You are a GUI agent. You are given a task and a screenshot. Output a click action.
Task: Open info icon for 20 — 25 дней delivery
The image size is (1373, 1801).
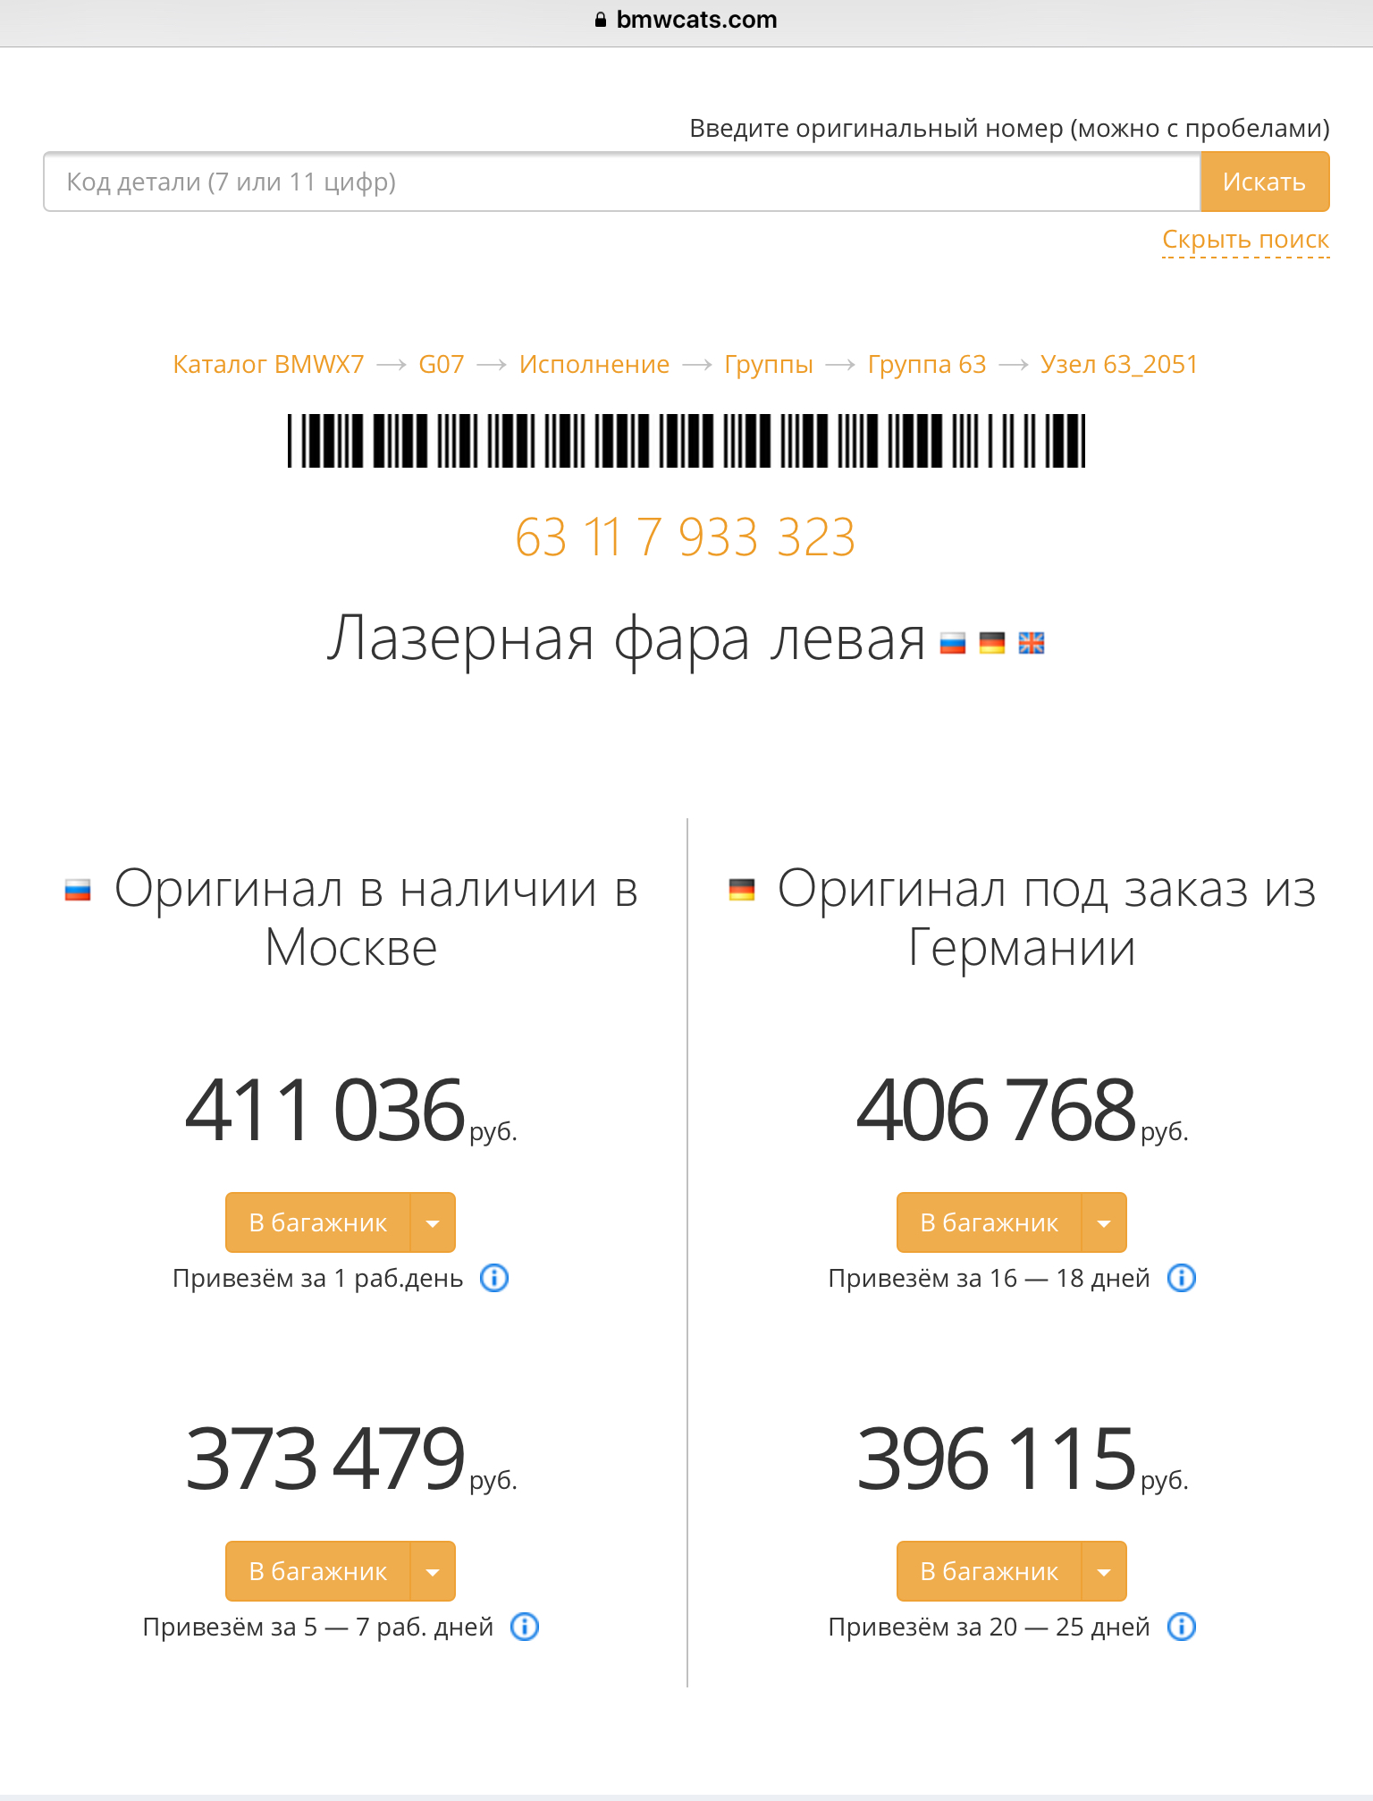click(1182, 1627)
